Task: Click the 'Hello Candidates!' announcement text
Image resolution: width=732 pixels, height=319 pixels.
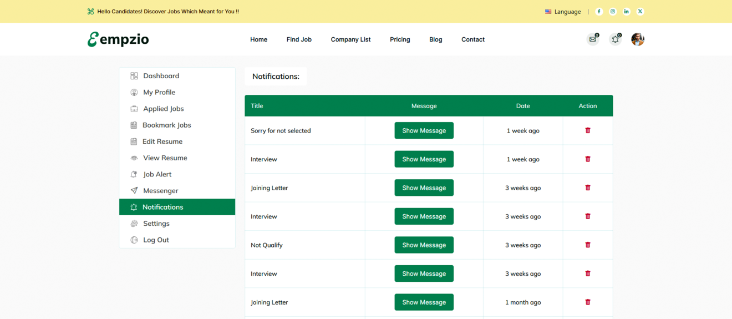Action: (168, 12)
